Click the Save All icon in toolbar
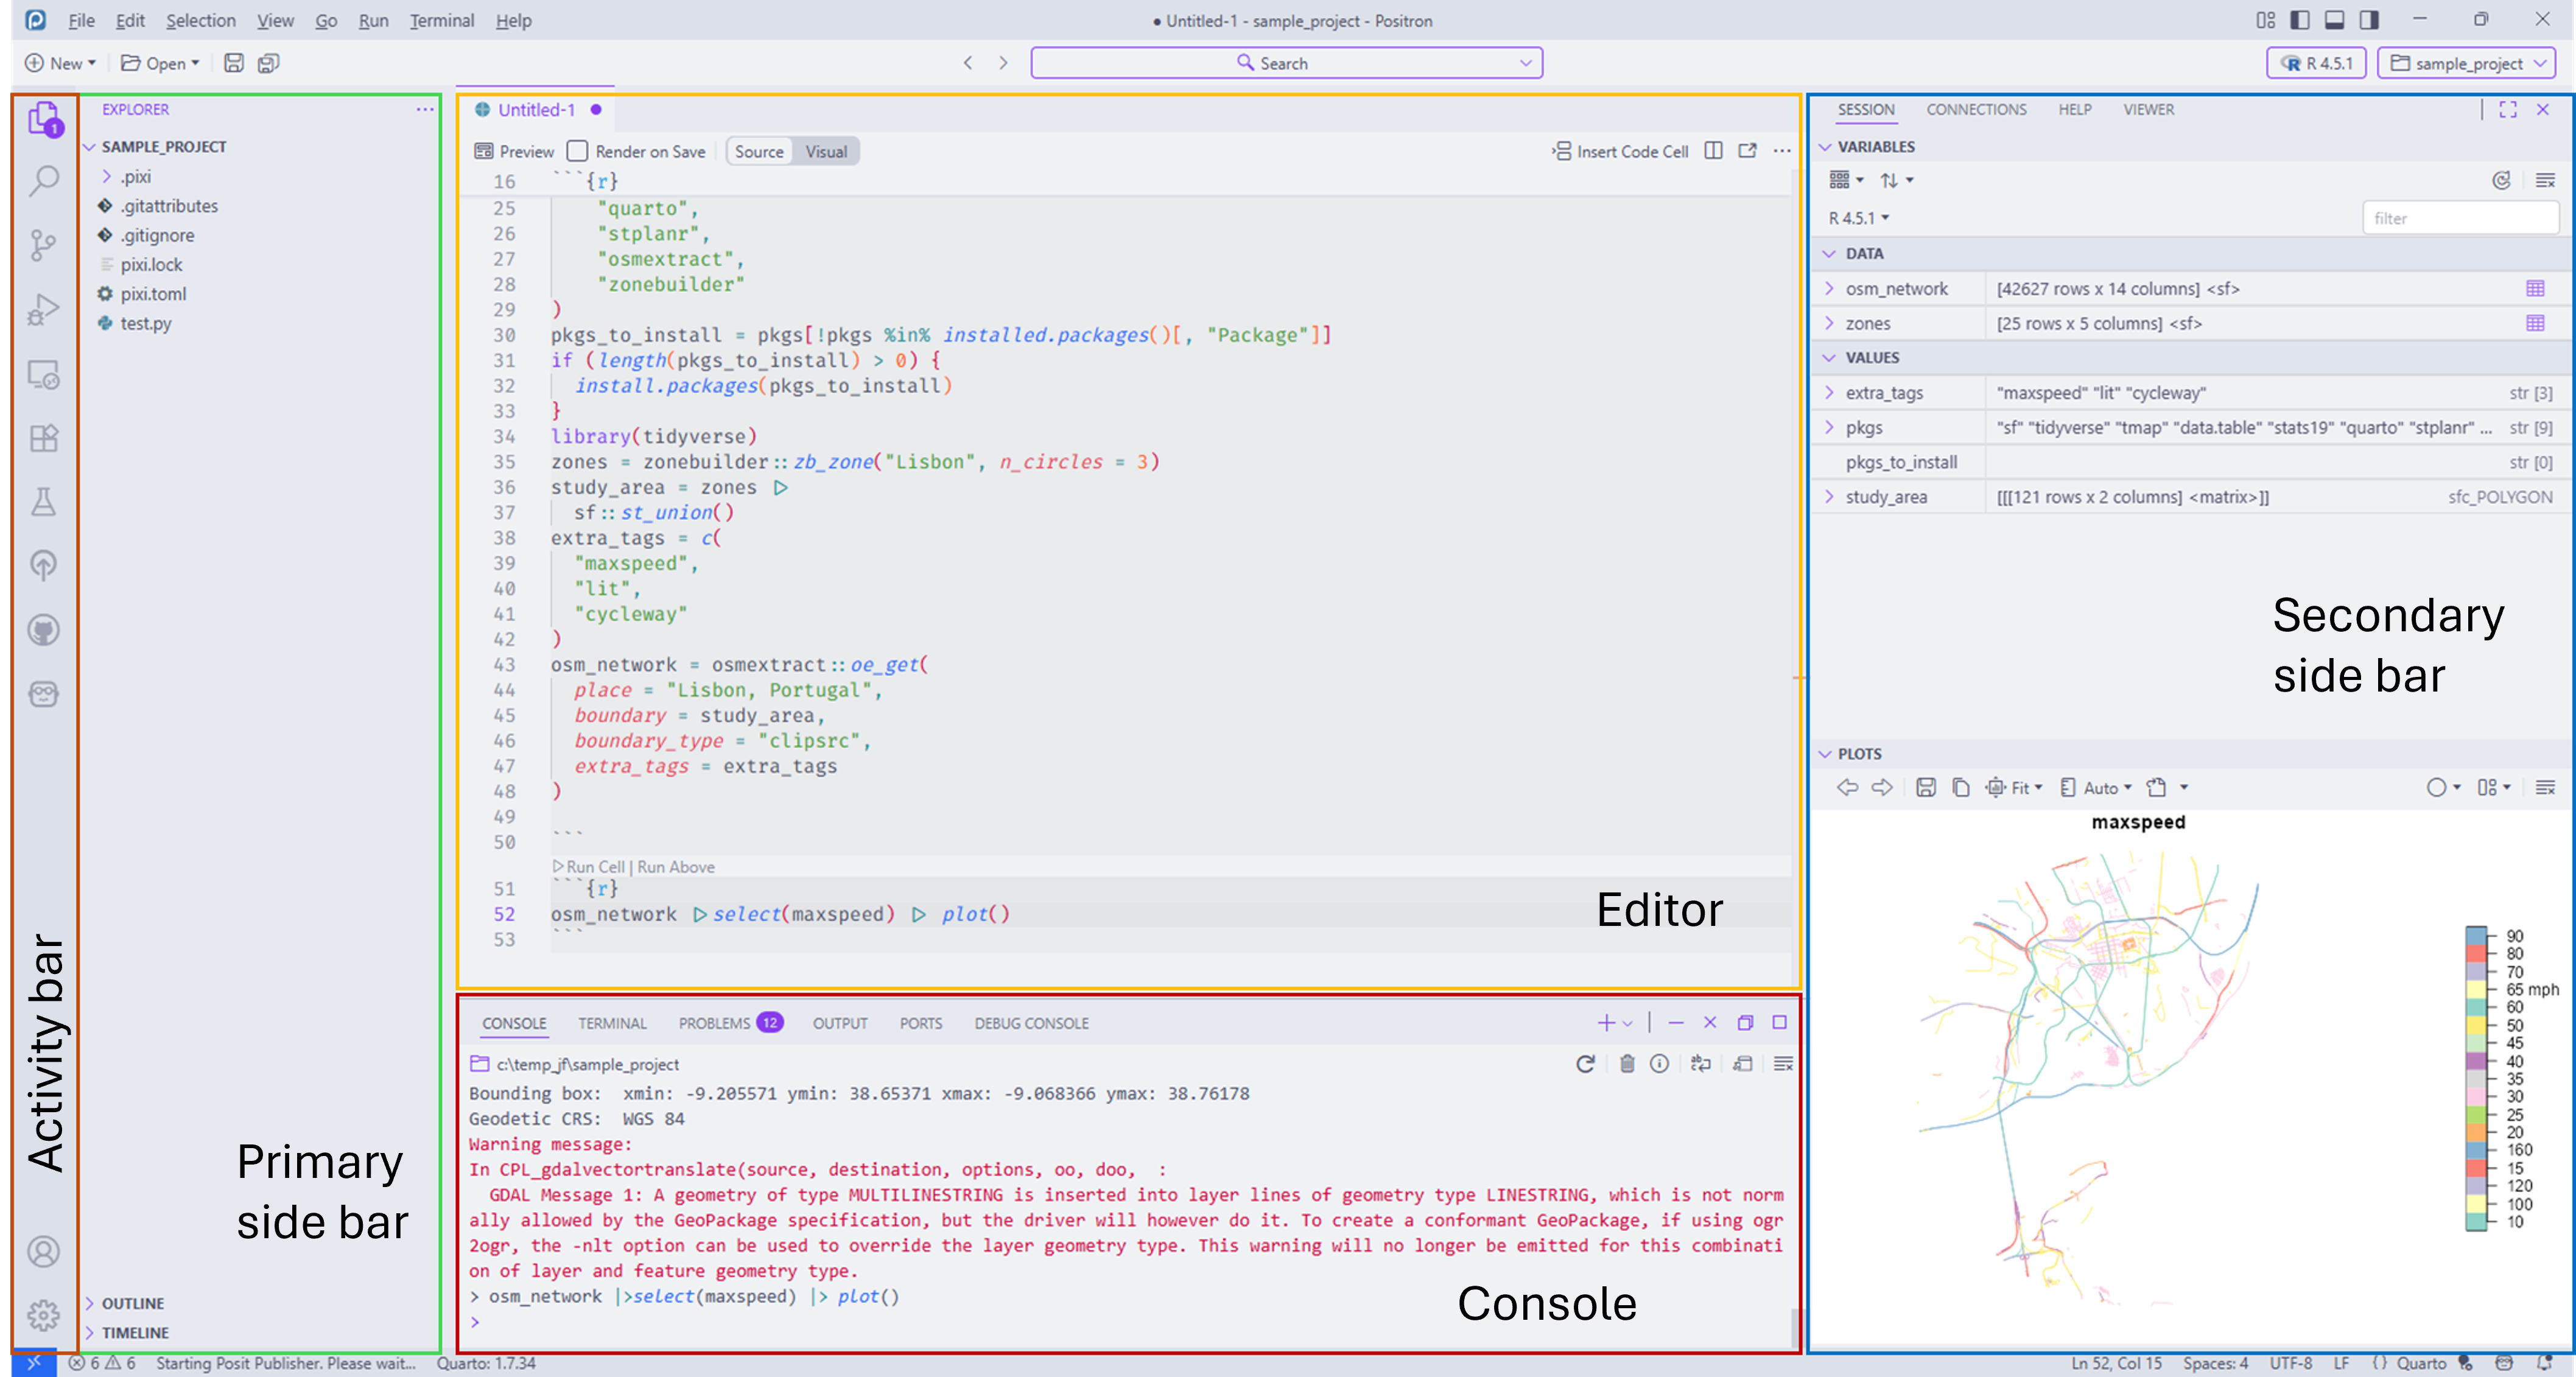Image resolution: width=2576 pixels, height=1377 pixels. coord(268,63)
